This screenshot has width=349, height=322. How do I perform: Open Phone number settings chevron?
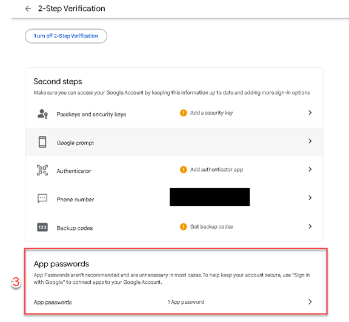[310, 198]
